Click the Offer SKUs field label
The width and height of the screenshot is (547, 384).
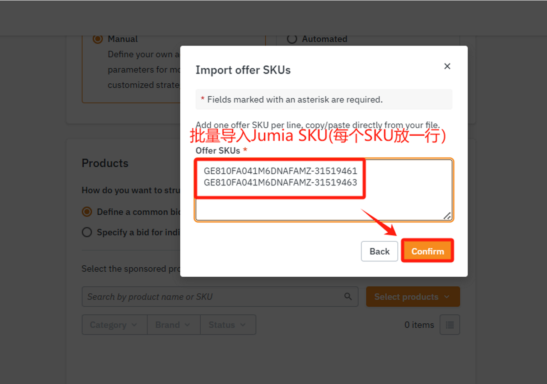tap(221, 150)
